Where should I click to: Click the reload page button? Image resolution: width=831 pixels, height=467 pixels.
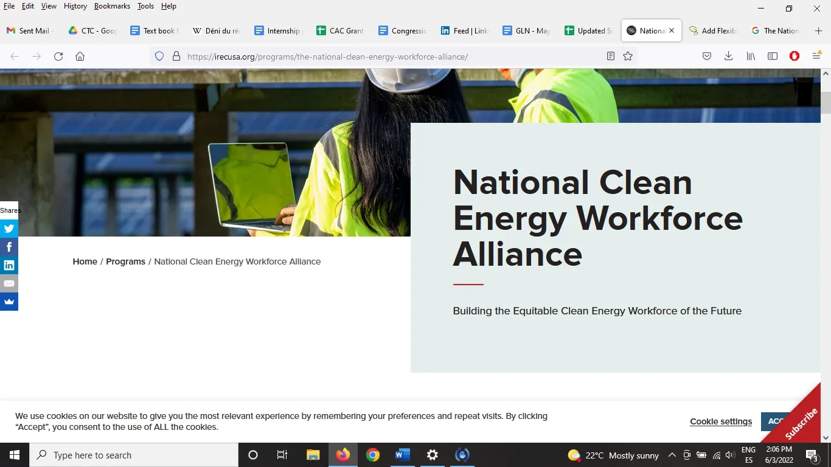(x=58, y=57)
